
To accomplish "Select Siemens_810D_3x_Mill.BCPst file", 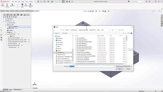I will point(84,52).
